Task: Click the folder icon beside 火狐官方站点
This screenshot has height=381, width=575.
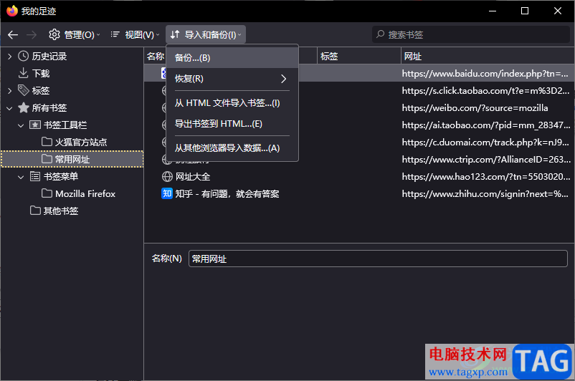Action: (47, 142)
